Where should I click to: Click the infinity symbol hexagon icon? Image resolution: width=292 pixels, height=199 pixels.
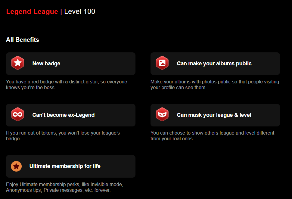(18, 114)
